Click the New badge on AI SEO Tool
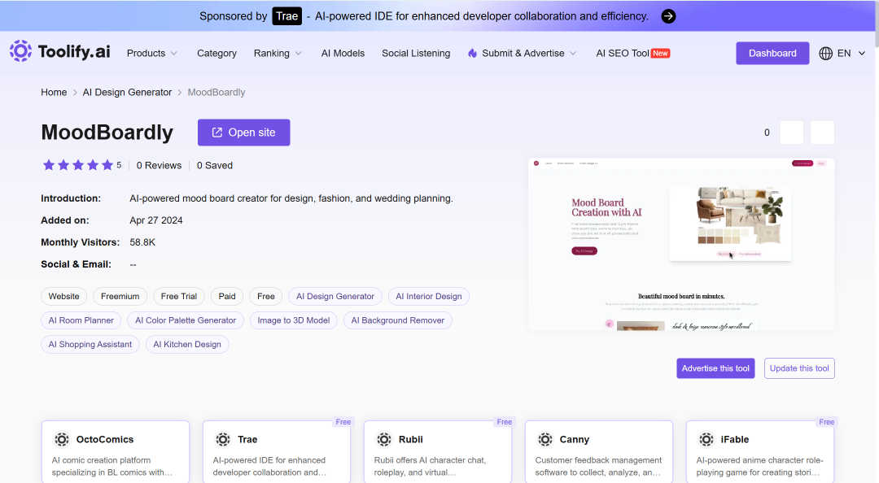This screenshot has width=879, height=483. tap(660, 53)
